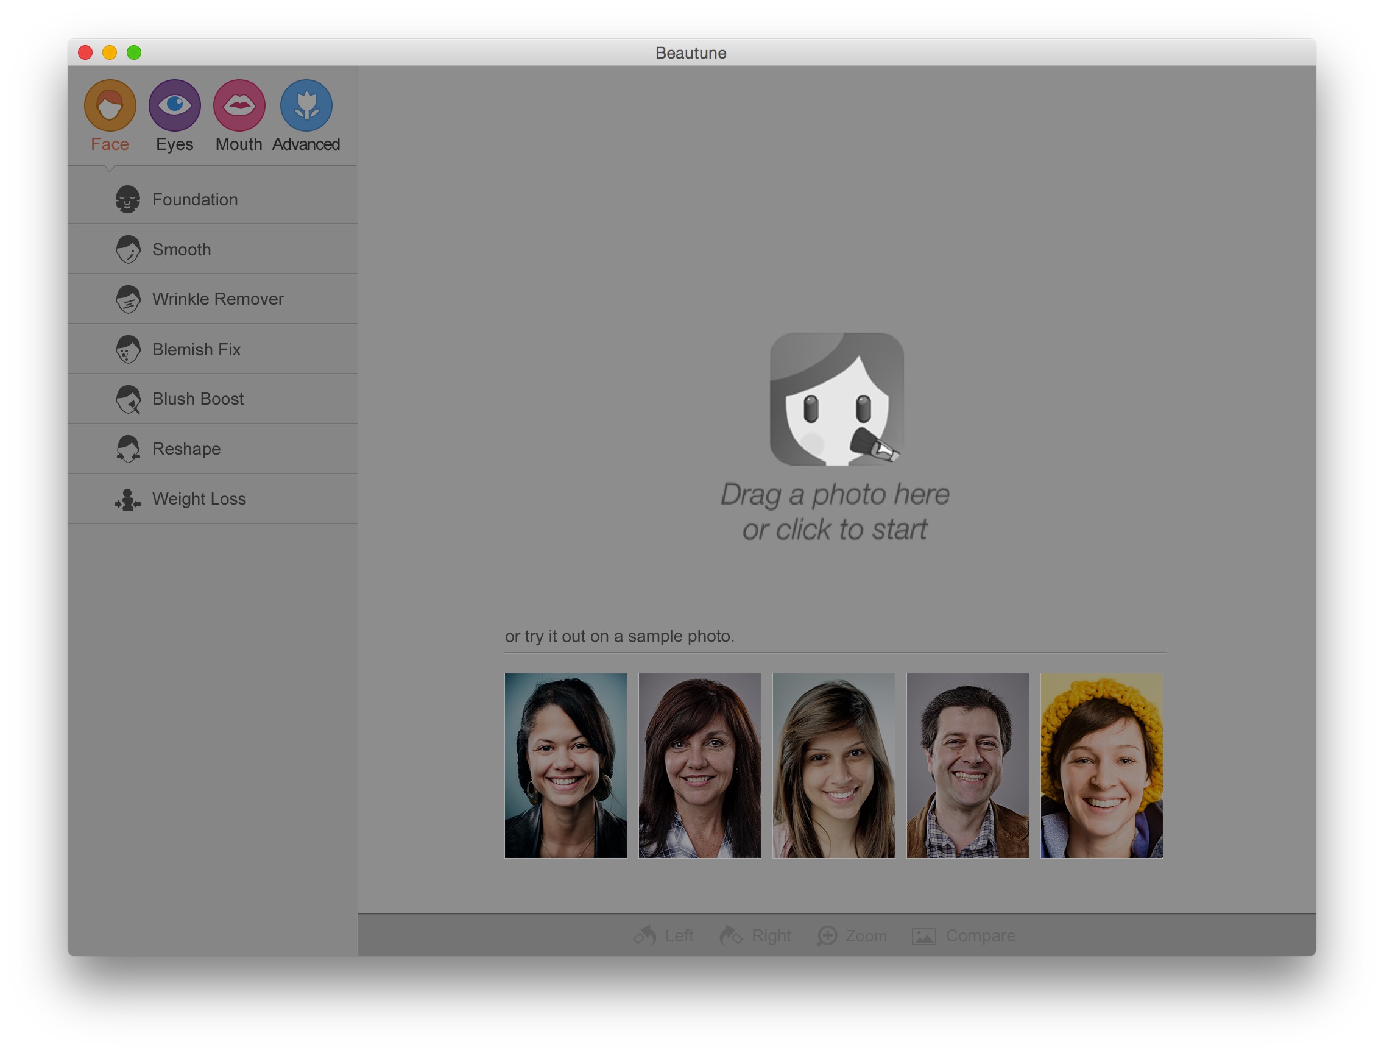Select the Face category icon
1384x1053 pixels.
110,105
